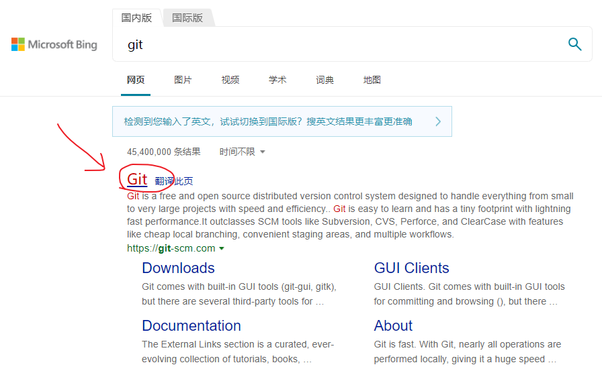Image resolution: width=602 pixels, height=373 pixels.
Task: Click the Documentation description snippet
Action: [238, 352]
